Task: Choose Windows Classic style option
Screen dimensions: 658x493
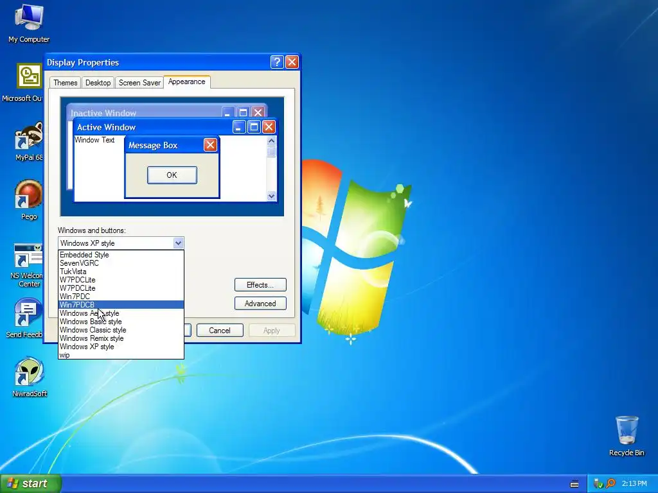Action: pos(121,330)
